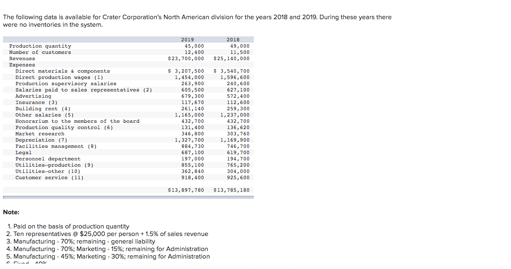Click the Building rent (4) label

(x=43, y=109)
